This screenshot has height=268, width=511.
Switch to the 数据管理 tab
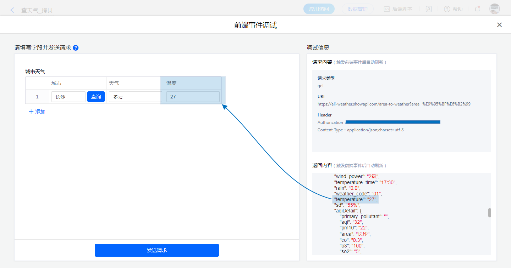[x=357, y=9]
